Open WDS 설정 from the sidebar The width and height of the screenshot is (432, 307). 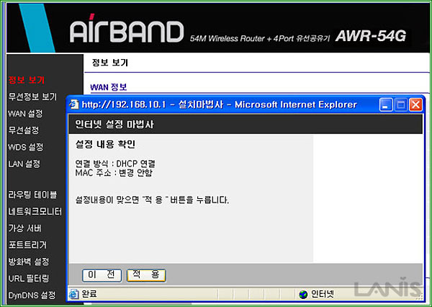coord(26,147)
